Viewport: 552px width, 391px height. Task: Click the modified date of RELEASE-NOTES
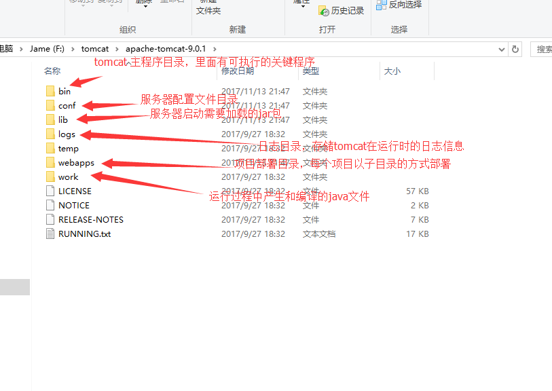(253, 220)
